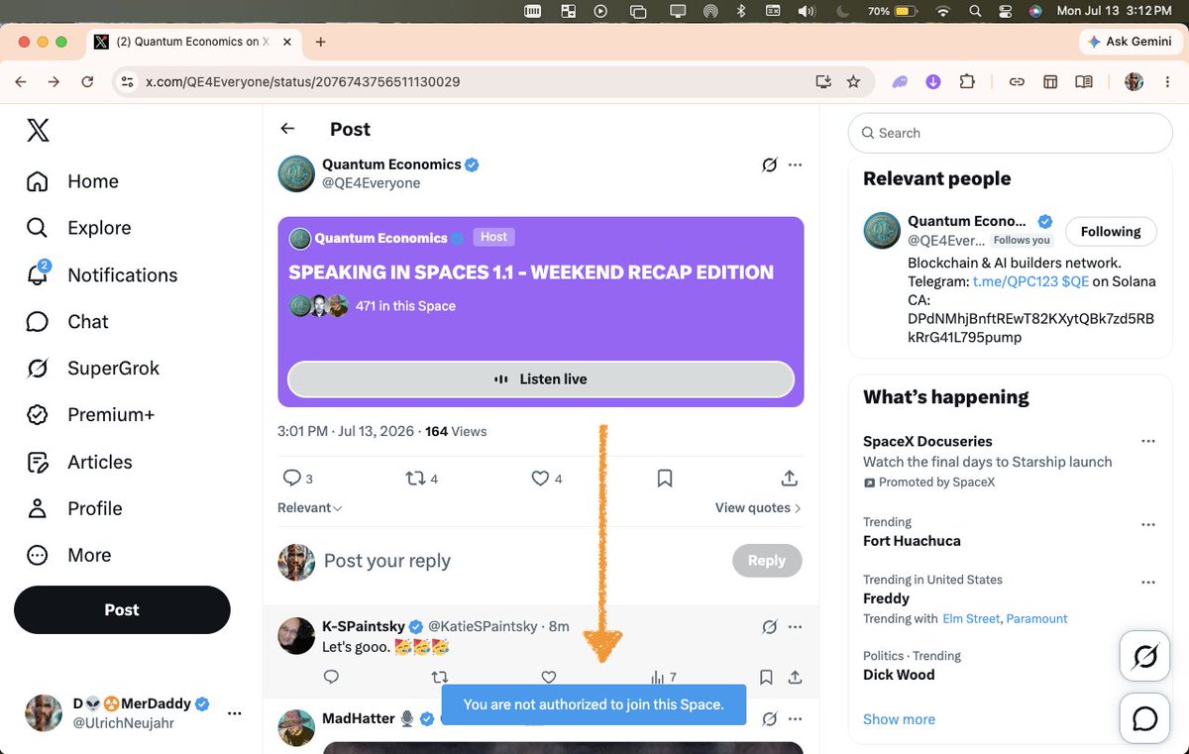Bookmark the Quantum Economics post
The height and width of the screenshot is (754, 1189).
click(x=665, y=479)
